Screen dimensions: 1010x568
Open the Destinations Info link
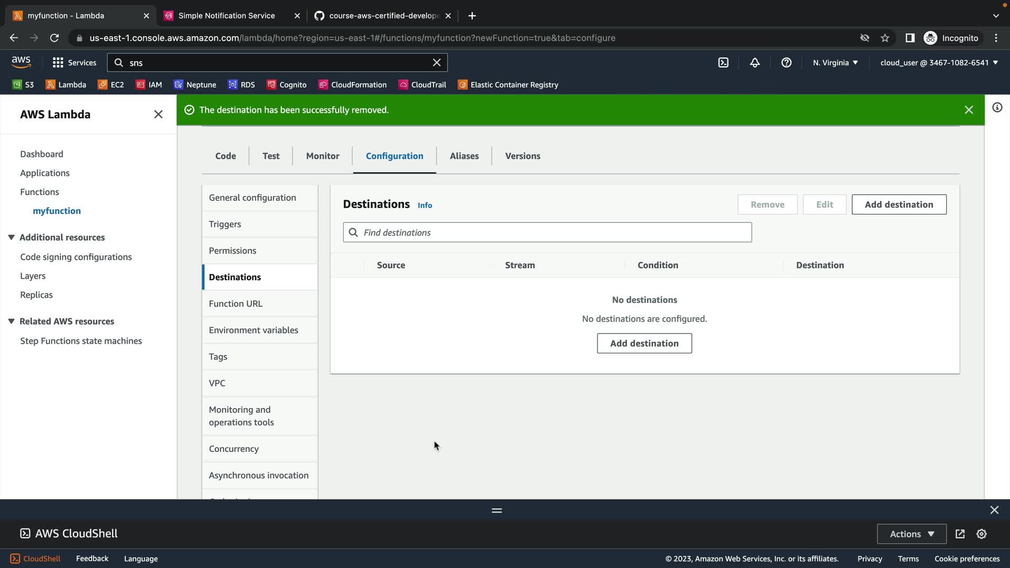tap(425, 206)
